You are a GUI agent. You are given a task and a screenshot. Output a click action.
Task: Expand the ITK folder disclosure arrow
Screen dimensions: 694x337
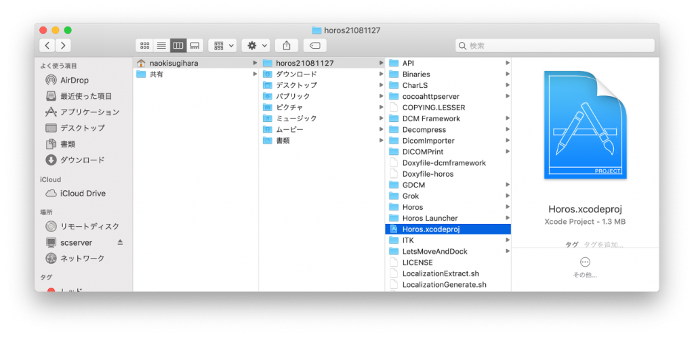pos(508,240)
